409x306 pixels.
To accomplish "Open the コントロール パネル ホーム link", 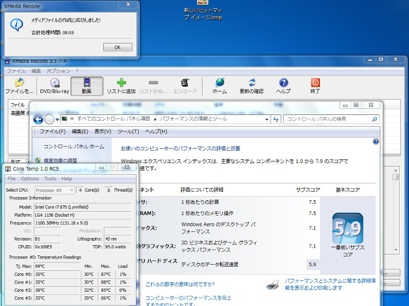I will (x=74, y=147).
